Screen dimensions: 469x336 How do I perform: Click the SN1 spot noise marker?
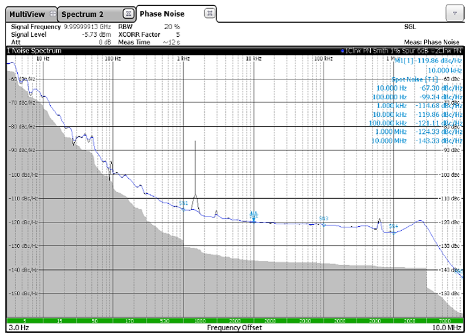coord(183,204)
